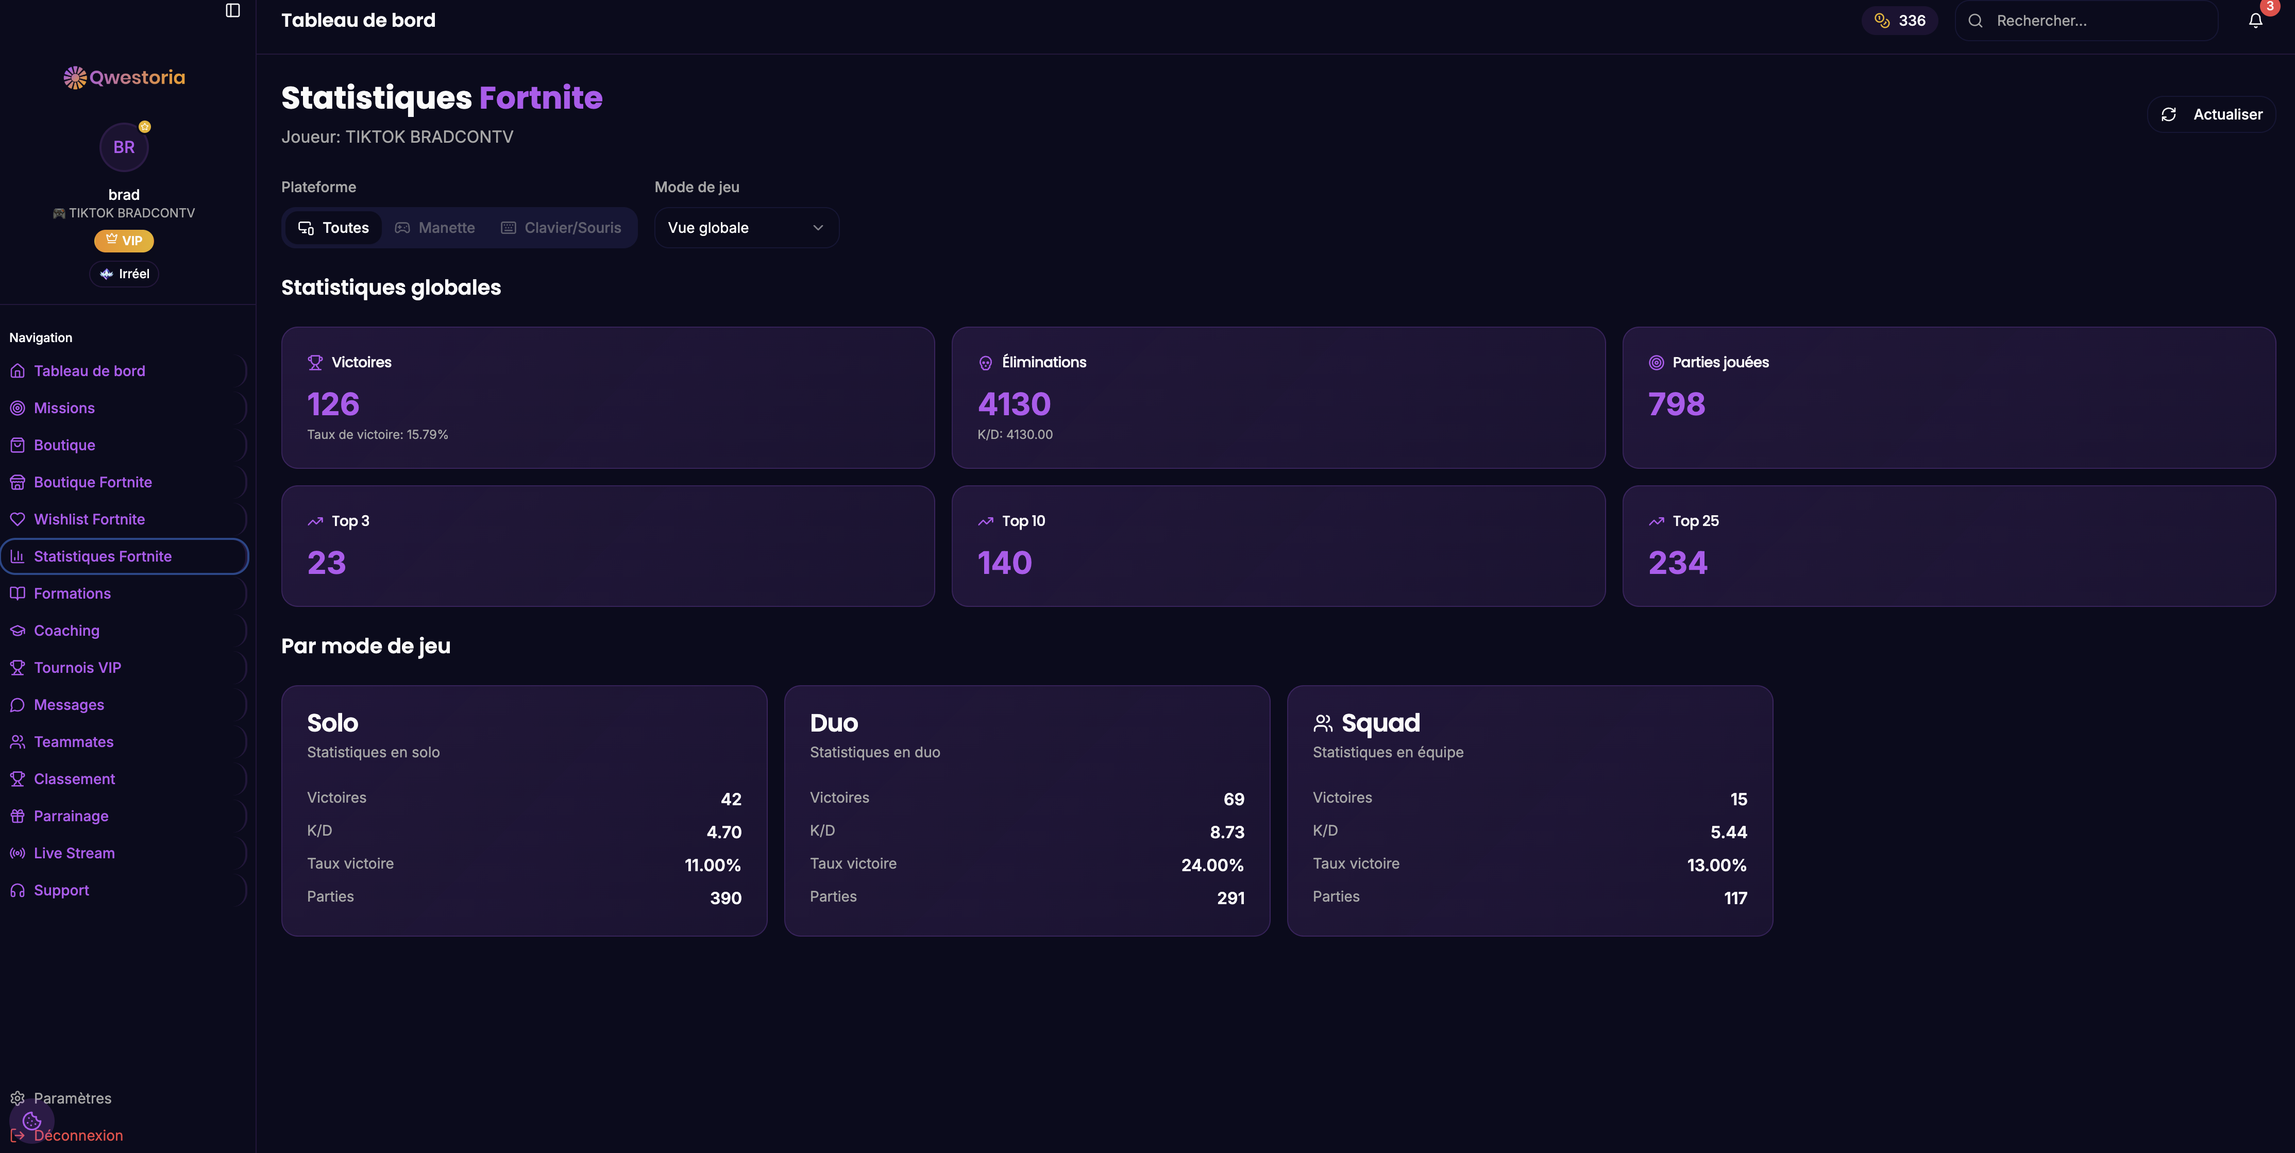Viewport: 2295px width, 1153px height.
Task: Click the VIP crown badge
Action: [x=124, y=241]
